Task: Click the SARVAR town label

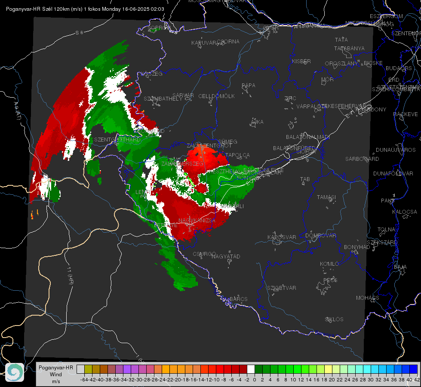Action: [183, 95]
